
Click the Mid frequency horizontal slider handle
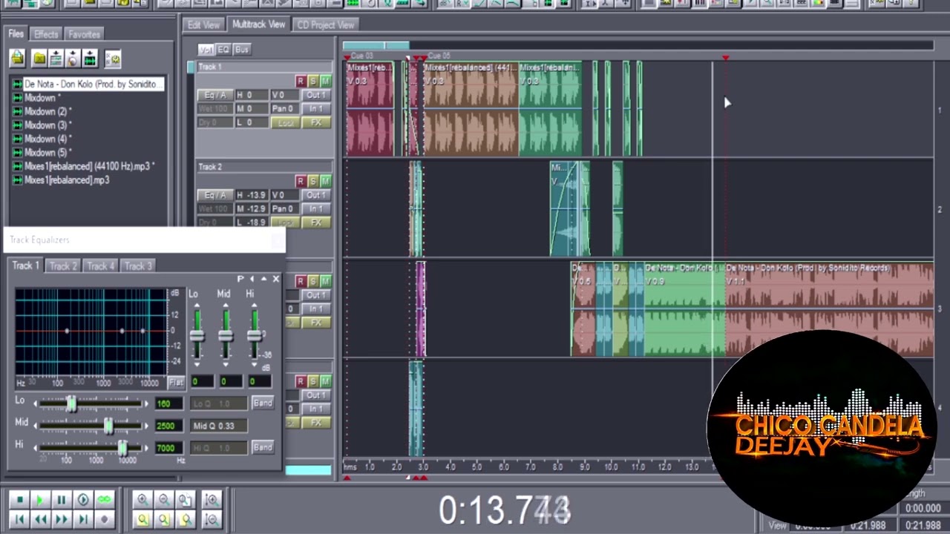108,426
